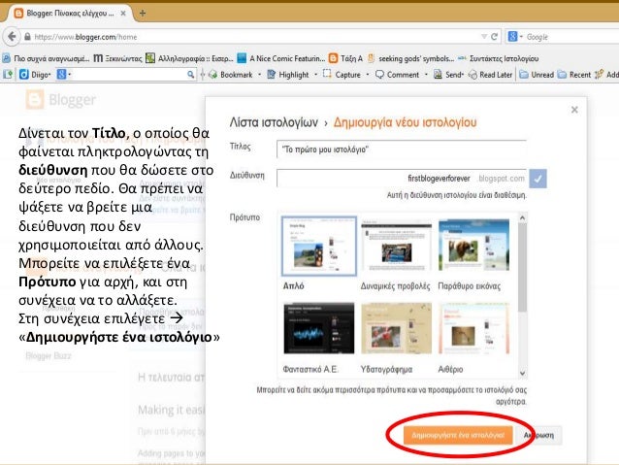Click the template list scroll-up arrow
Viewport: 619px width, 465px height.
tap(522, 217)
